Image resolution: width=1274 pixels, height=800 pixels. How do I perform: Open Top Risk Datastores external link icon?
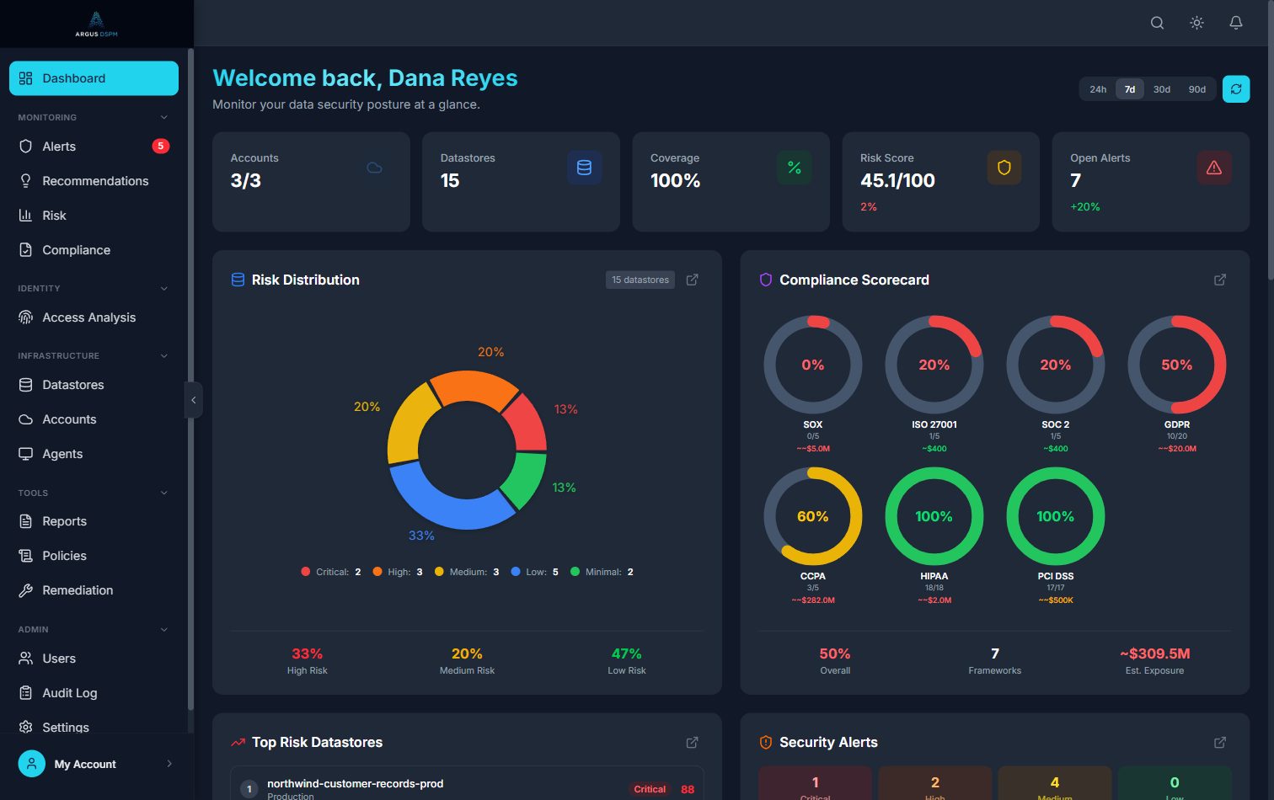pos(692,742)
